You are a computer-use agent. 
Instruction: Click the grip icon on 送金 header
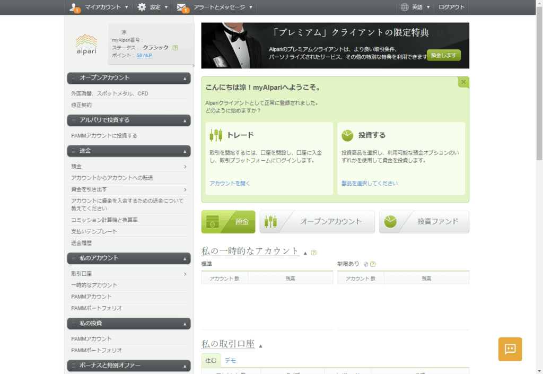tap(73, 151)
